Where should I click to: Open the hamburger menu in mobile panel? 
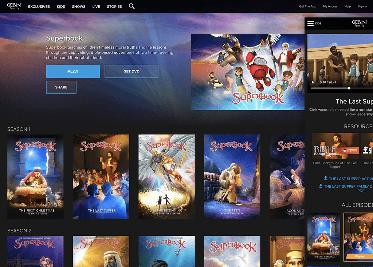tap(310, 23)
